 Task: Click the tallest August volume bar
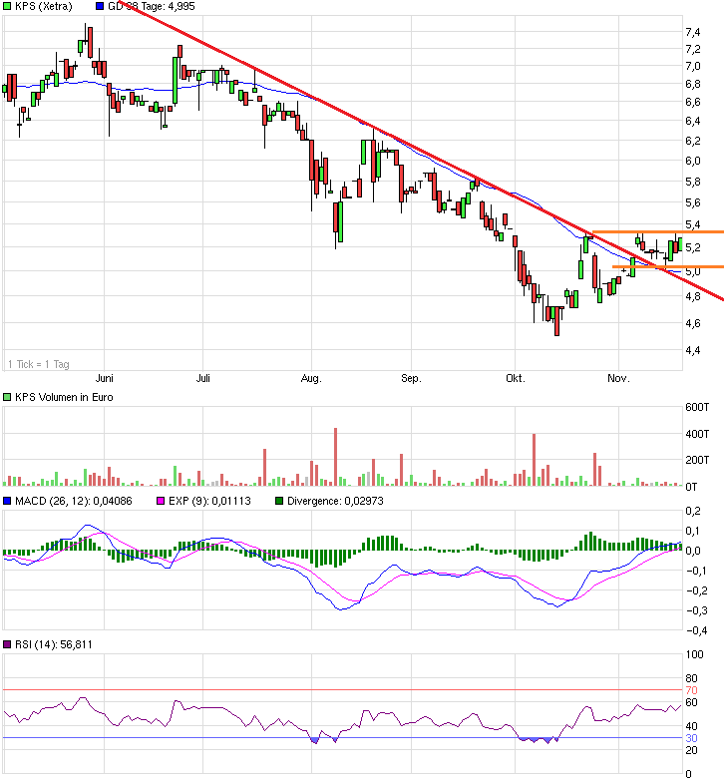pyautogui.click(x=335, y=457)
